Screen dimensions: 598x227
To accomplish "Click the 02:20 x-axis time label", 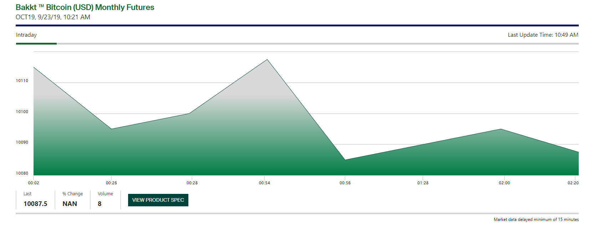I will coord(573,183).
